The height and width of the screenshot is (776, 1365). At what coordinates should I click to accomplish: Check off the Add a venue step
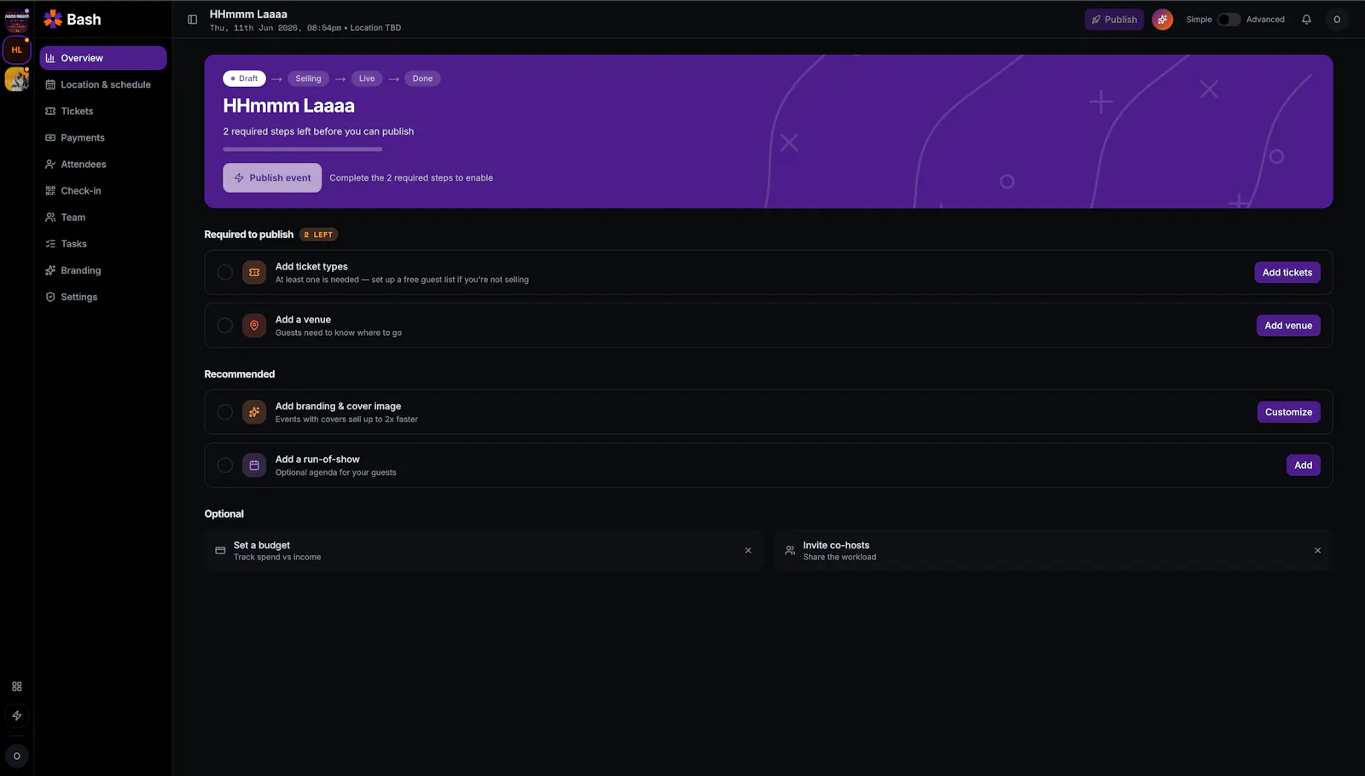[x=225, y=326]
